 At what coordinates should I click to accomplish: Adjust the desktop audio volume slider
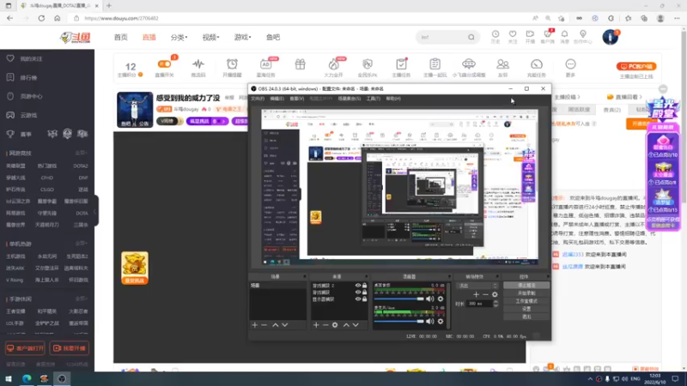399,299
